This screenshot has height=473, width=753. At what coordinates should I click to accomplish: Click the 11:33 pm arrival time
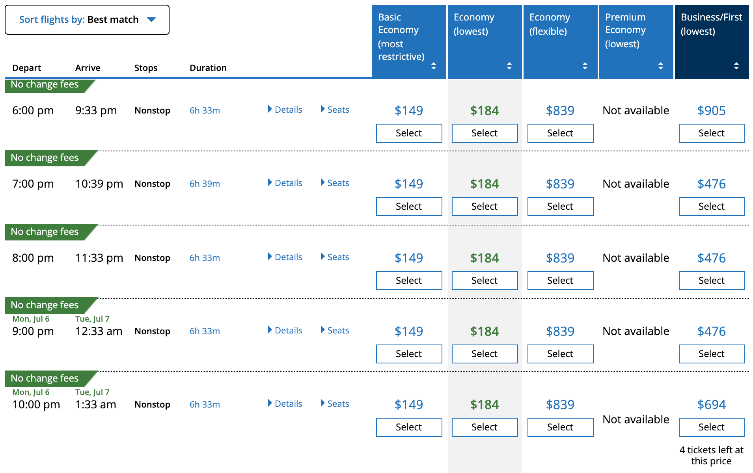tap(99, 258)
